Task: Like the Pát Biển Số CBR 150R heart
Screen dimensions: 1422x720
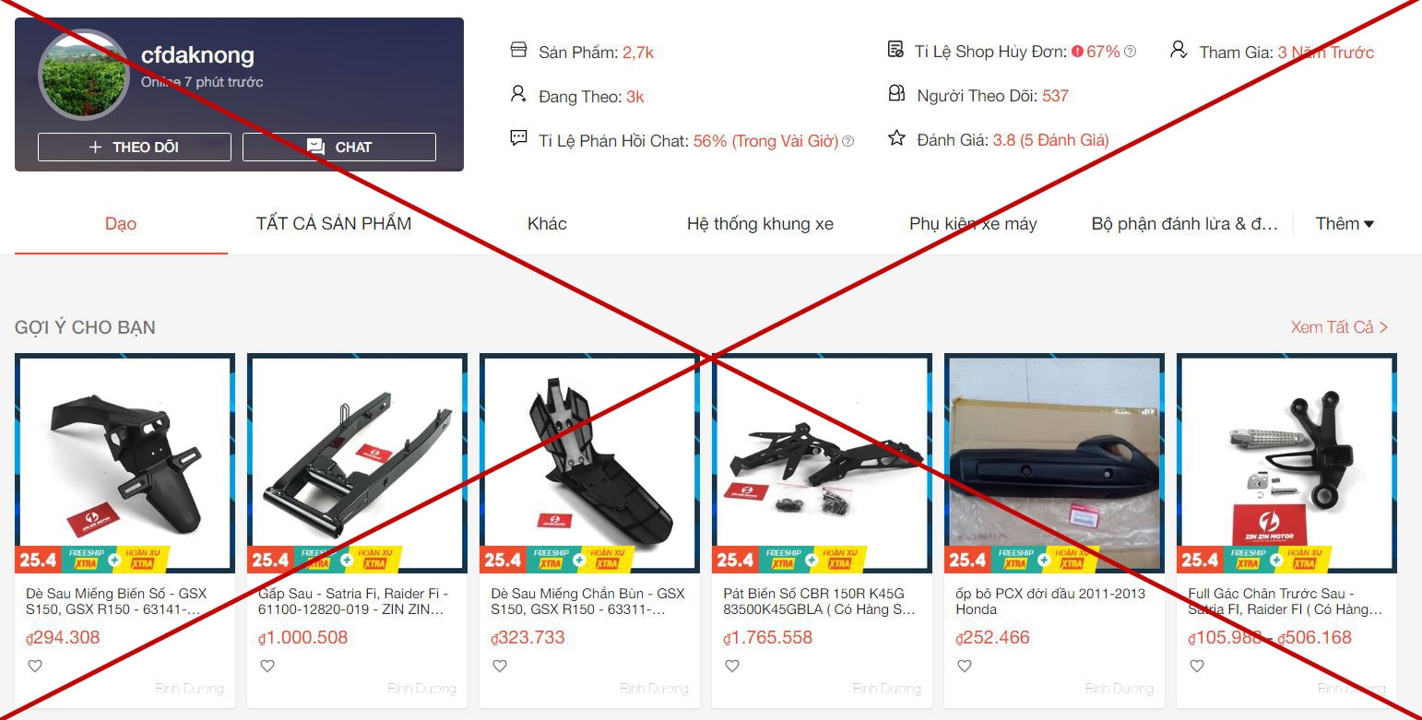Action: point(732,666)
